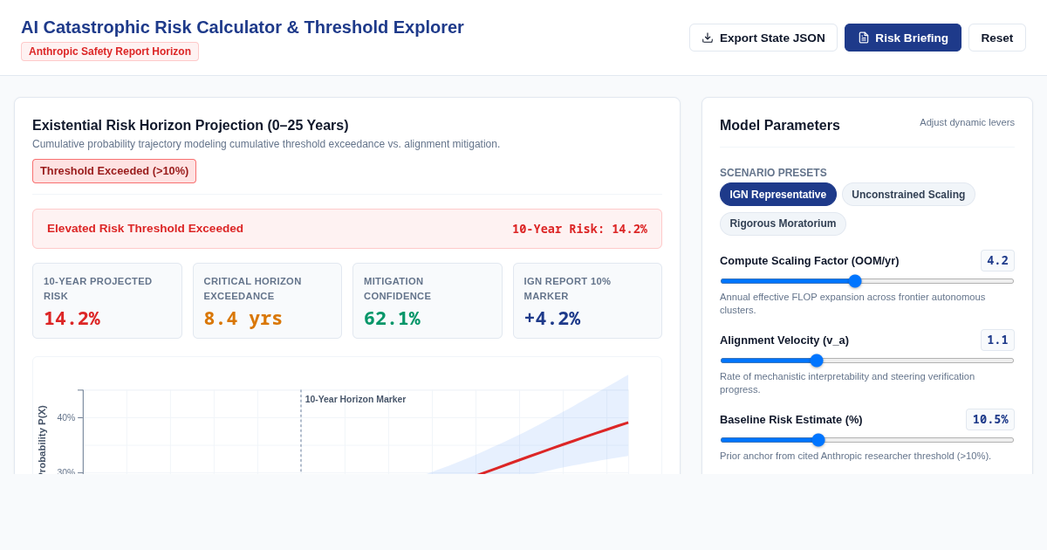Open the Risk Briefing button label
This screenshot has height=550, width=1047.
pyautogui.click(x=912, y=38)
